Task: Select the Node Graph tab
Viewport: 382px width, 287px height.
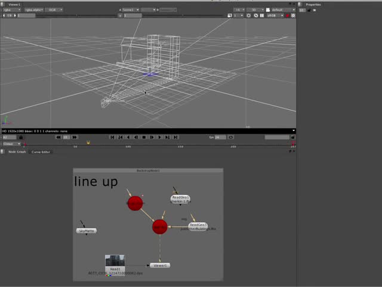Action: pyautogui.click(x=17, y=152)
